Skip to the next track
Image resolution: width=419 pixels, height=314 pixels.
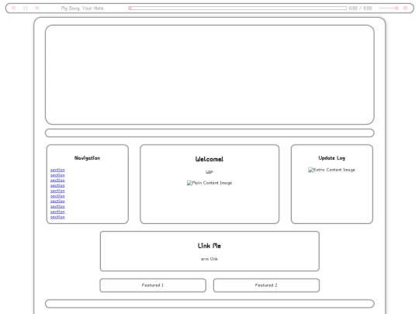[x=37, y=9]
